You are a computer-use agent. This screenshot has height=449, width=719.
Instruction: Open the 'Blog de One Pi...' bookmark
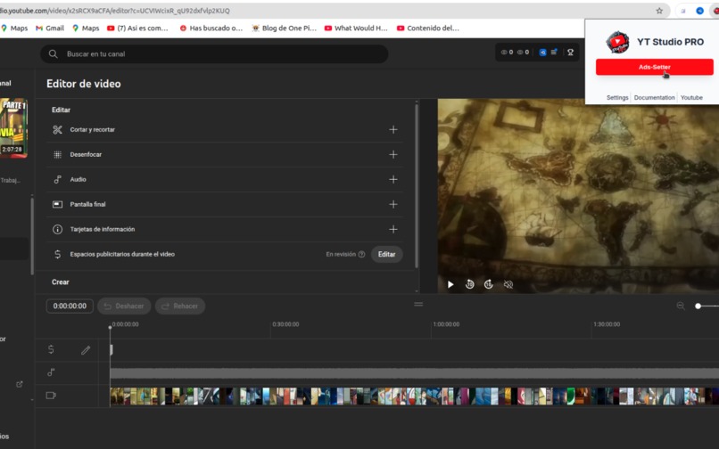[284, 28]
